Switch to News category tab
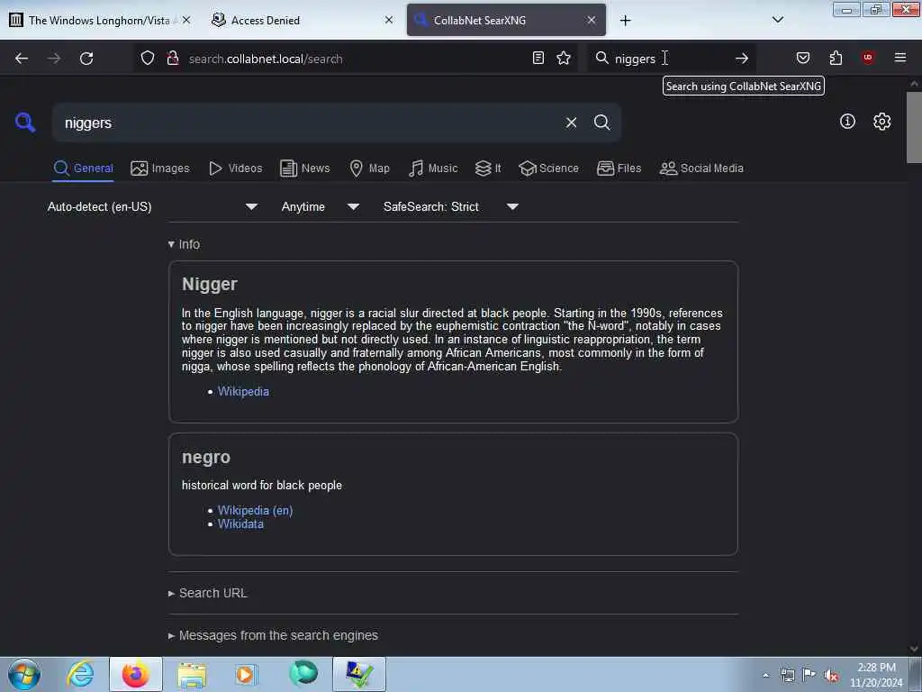The width and height of the screenshot is (922, 692). 304,168
